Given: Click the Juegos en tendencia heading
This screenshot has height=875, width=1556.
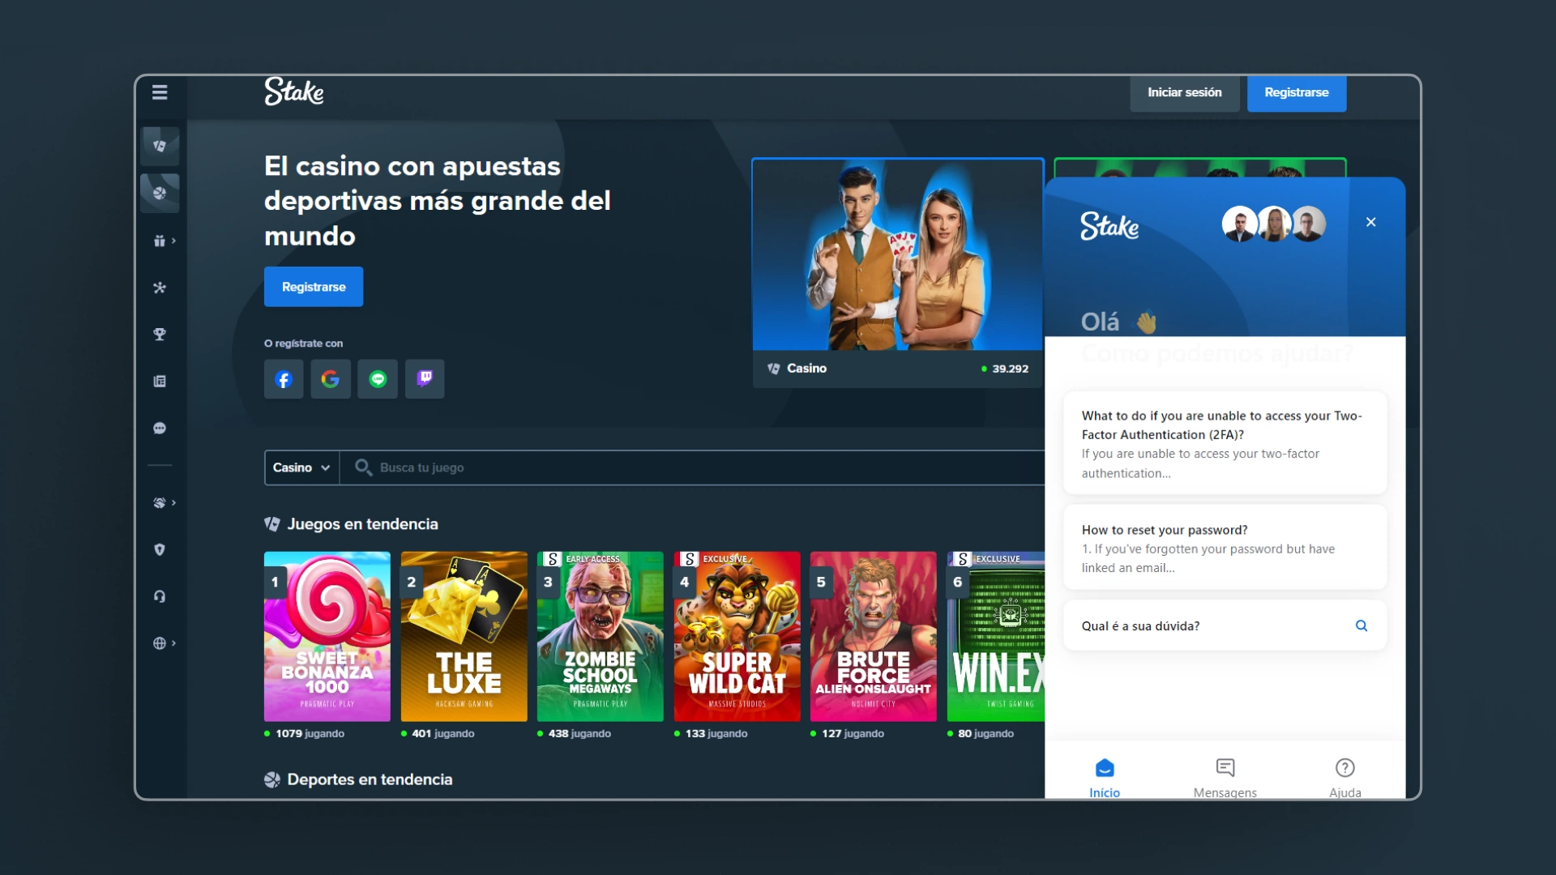Looking at the screenshot, I should click(x=362, y=524).
